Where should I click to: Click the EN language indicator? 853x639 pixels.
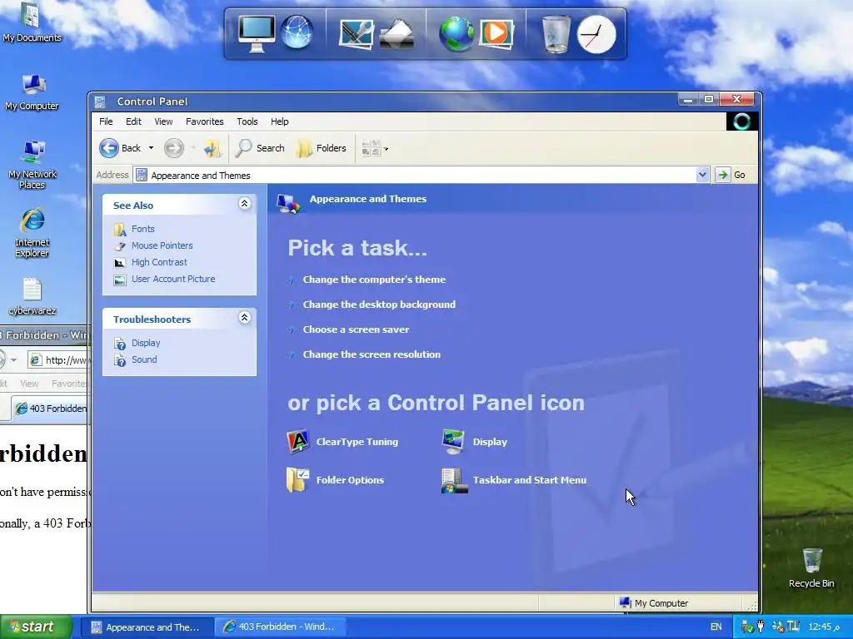716,627
